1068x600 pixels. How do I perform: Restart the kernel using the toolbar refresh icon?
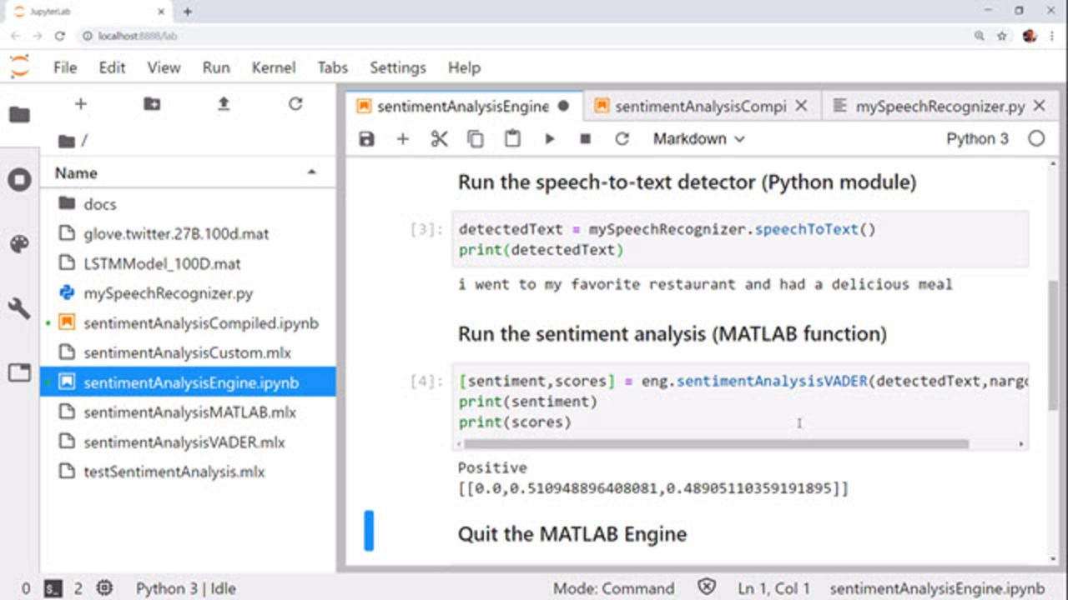(x=622, y=139)
